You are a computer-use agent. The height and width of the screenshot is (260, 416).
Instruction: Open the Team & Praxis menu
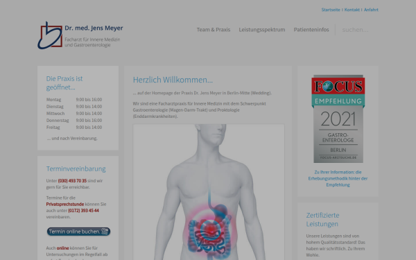click(214, 30)
